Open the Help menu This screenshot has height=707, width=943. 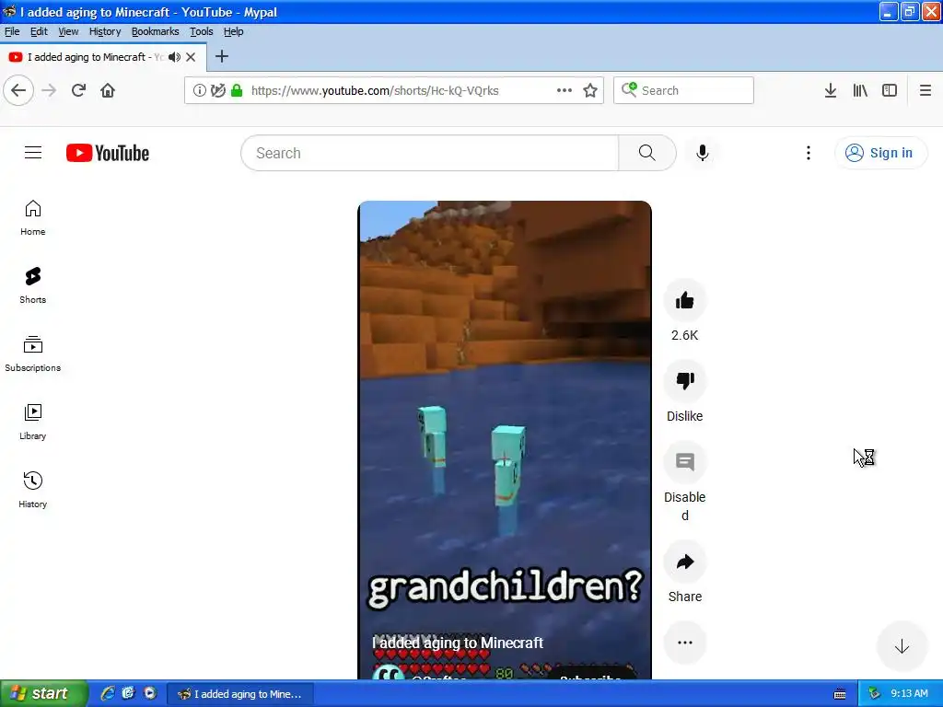pos(233,31)
